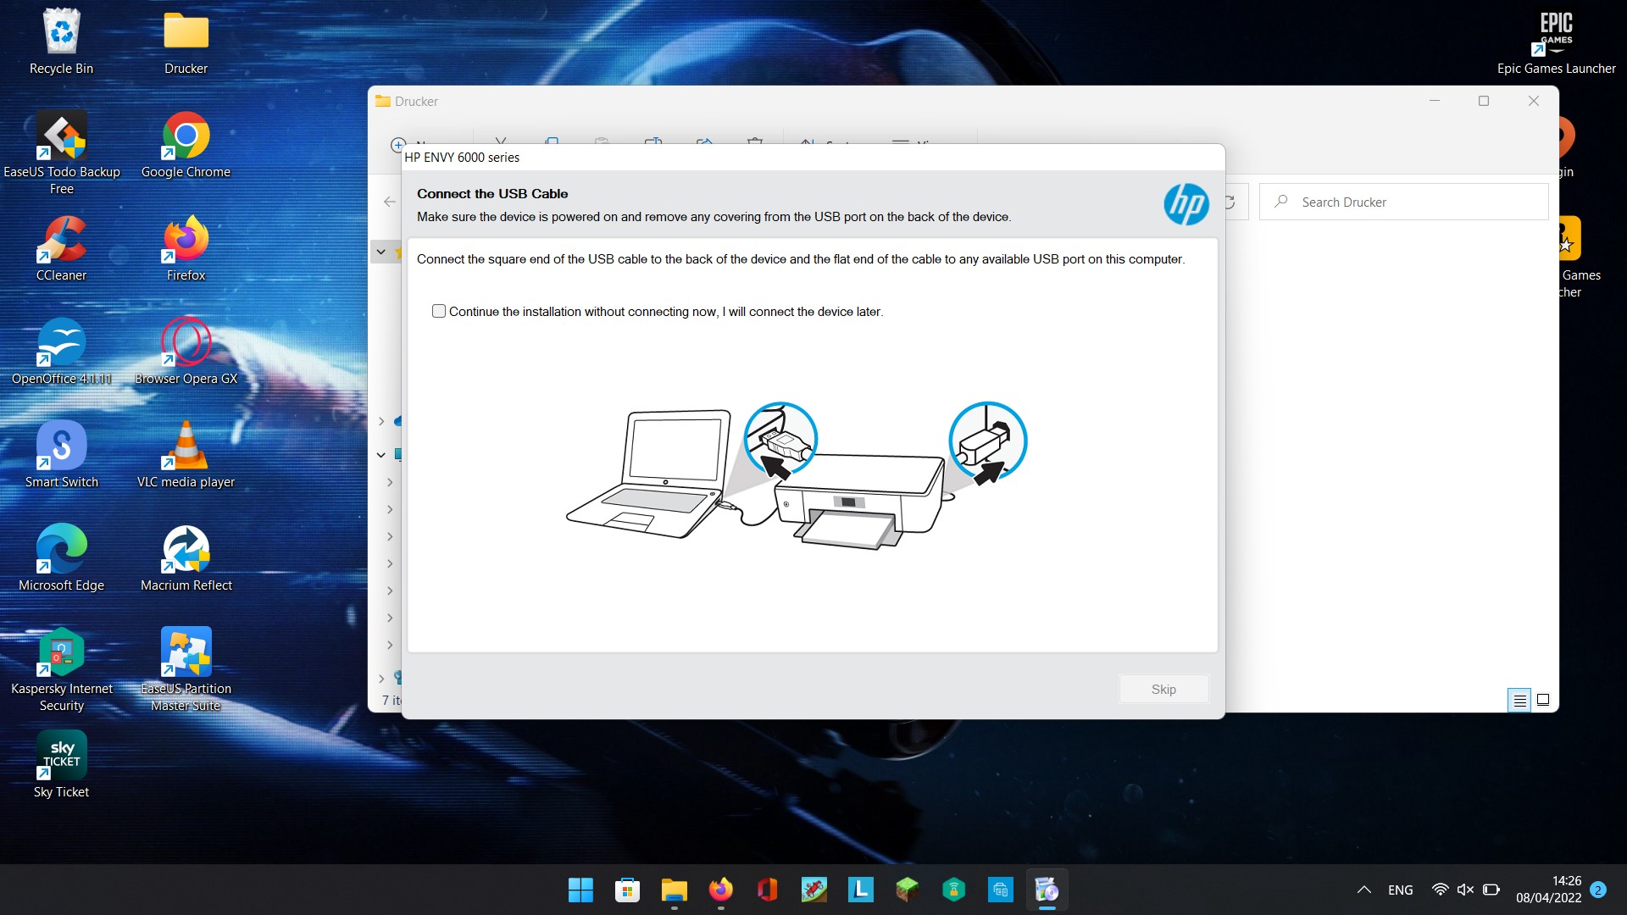
Task: Click the HP logo in the dialog
Action: pyautogui.click(x=1187, y=204)
